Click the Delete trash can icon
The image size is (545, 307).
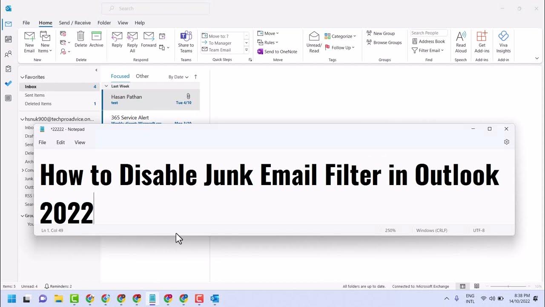pyautogui.click(x=80, y=40)
